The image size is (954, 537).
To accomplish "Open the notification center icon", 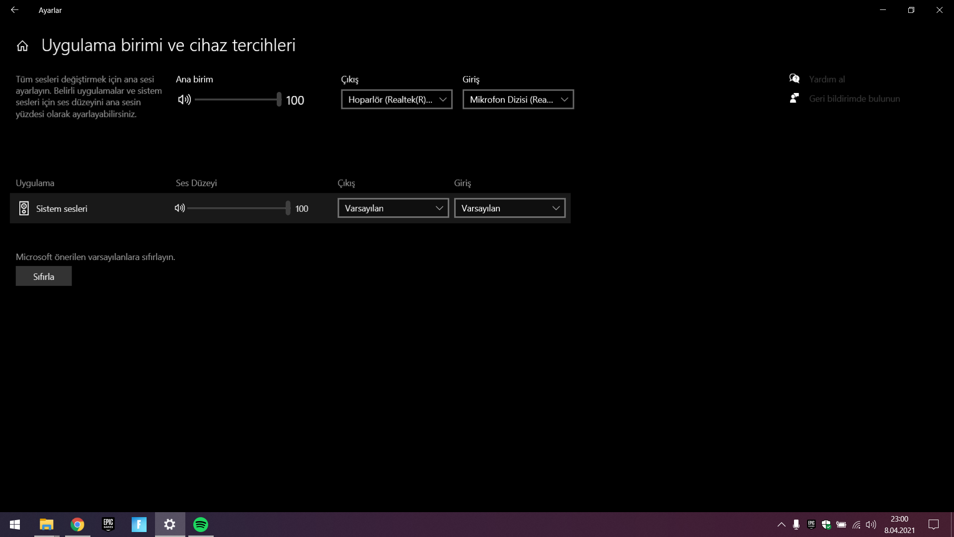I will click(934, 525).
